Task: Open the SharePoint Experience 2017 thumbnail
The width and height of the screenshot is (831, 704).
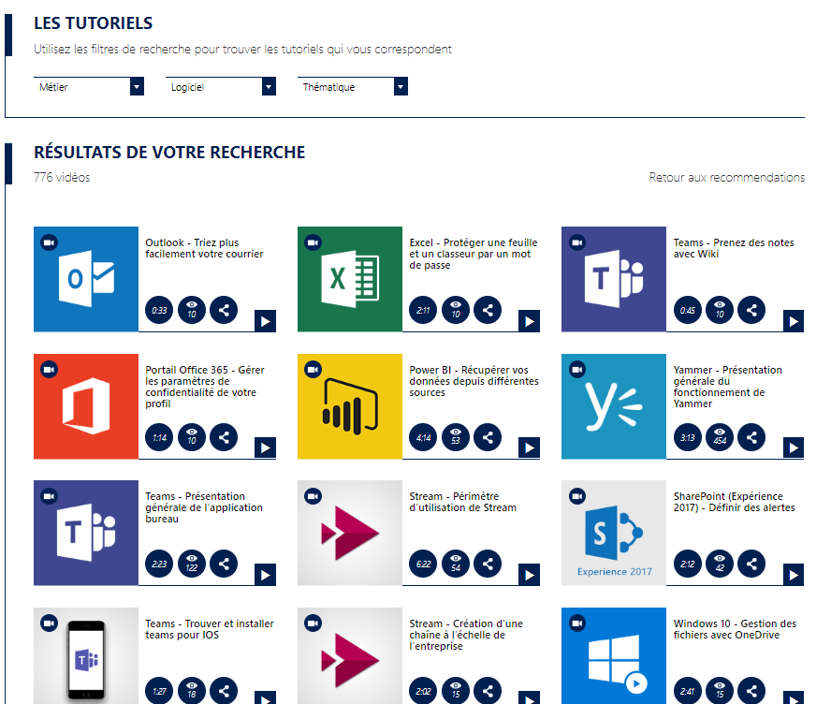Action: click(614, 533)
